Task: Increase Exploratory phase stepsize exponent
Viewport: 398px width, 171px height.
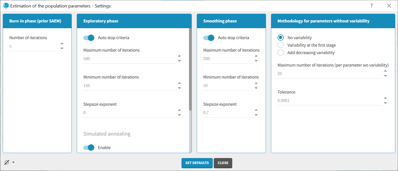Action: (179, 110)
